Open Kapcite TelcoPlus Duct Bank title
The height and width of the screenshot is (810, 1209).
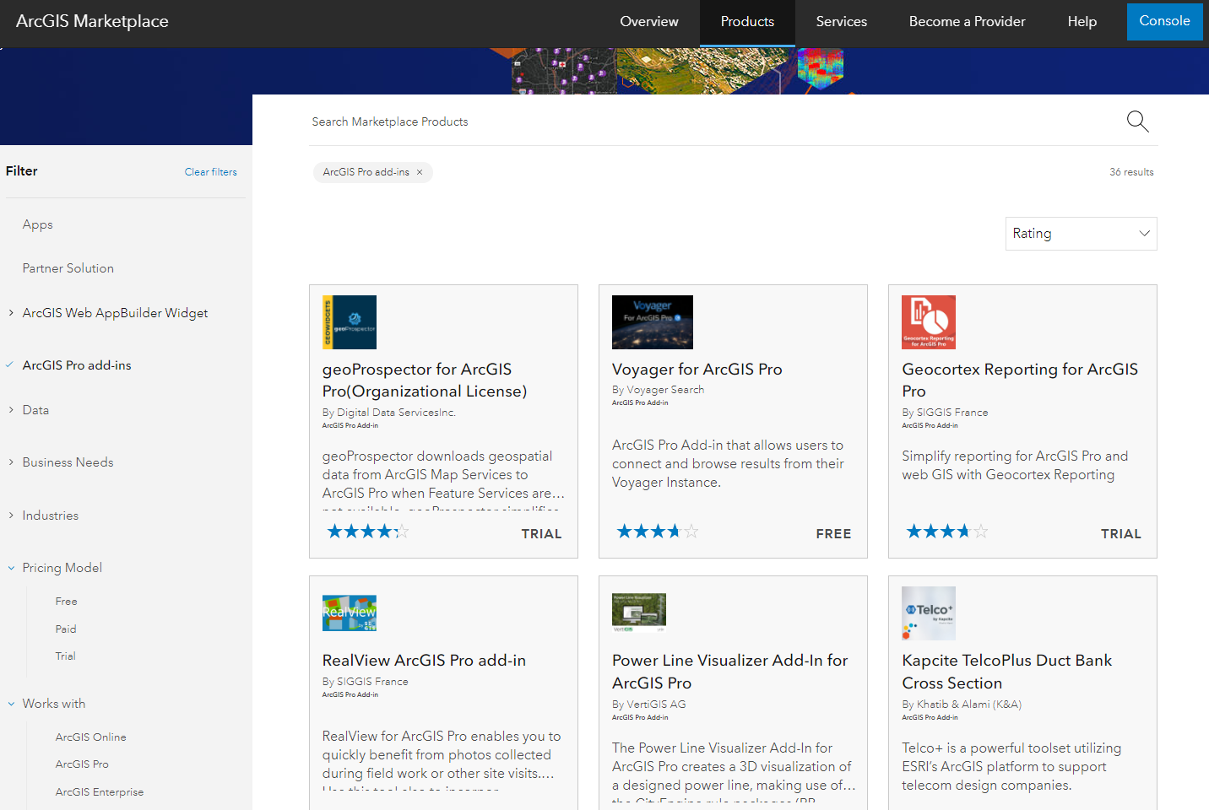point(1007,672)
